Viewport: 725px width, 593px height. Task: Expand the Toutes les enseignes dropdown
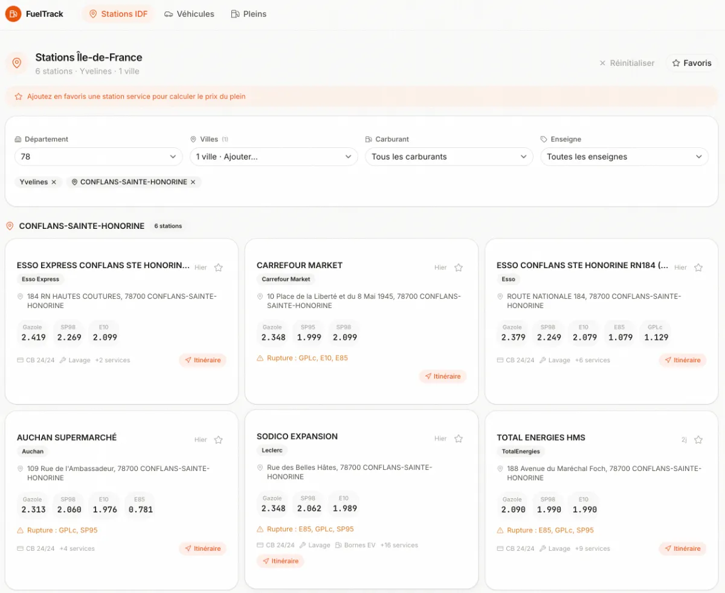(x=624, y=156)
